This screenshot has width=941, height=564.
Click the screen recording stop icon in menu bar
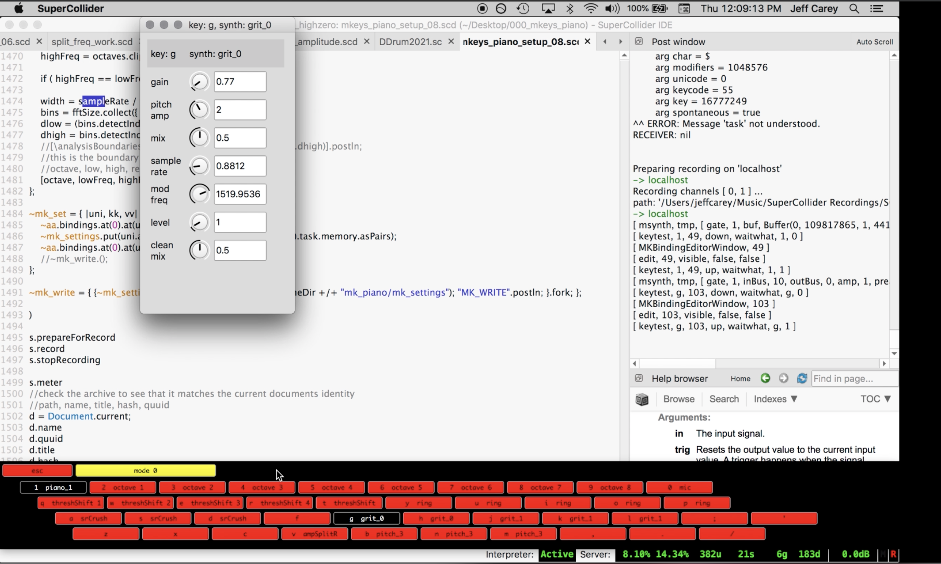482,8
